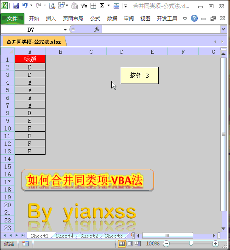Click the macro record icon in status bar
The height and width of the screenshot is (250, 230).
(x=25, y=244)
